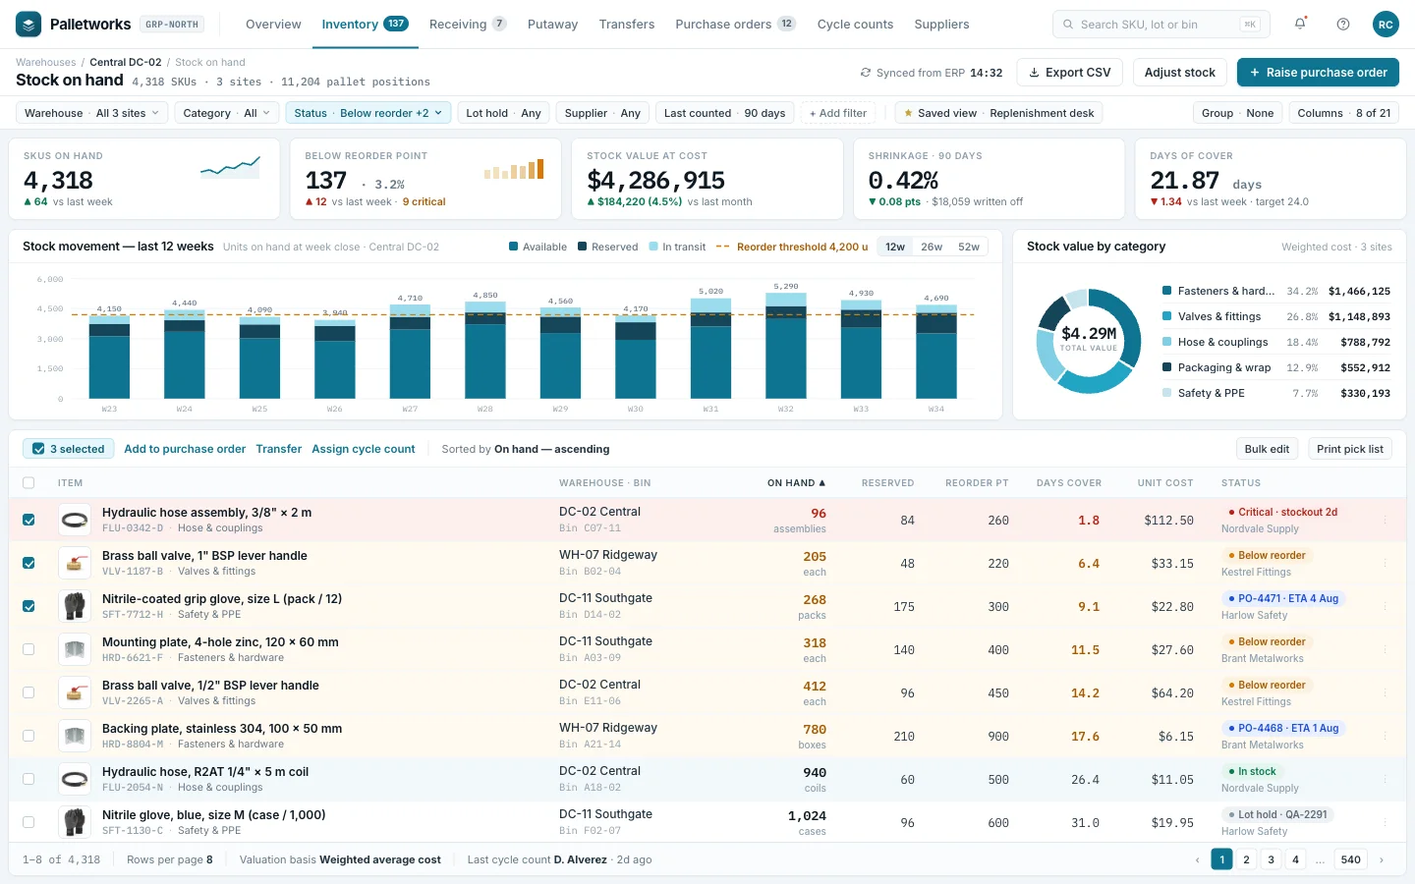Open row menu for Brass ball valve 1"
The image size is (1415, 884).
click(1386, 564)
